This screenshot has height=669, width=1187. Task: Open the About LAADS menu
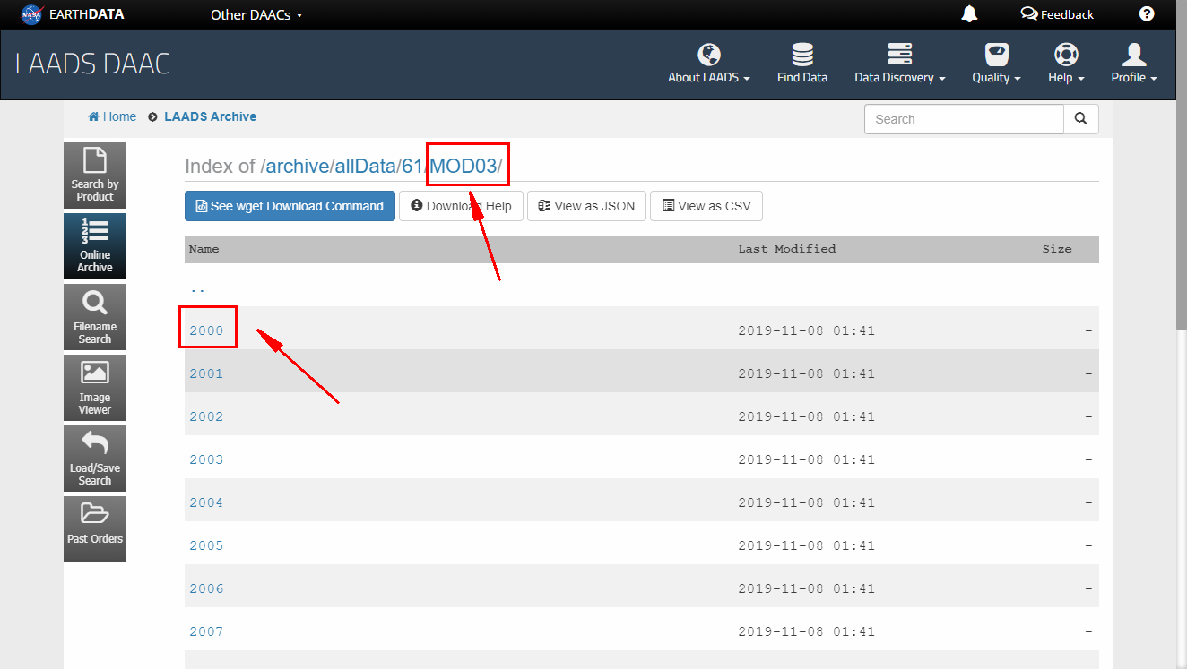709,64
